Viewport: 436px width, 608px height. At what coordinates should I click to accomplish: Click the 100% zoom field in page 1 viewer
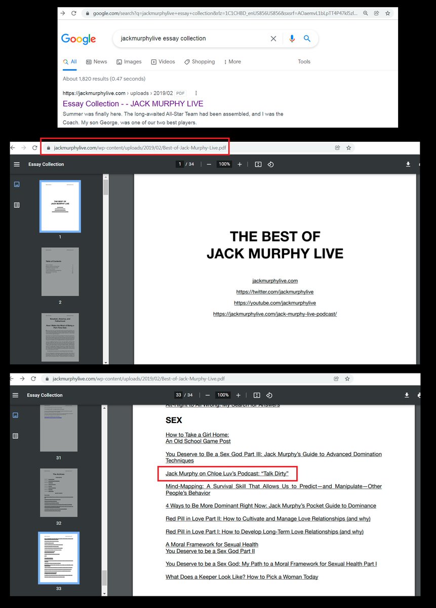click(x=224, y=164)
